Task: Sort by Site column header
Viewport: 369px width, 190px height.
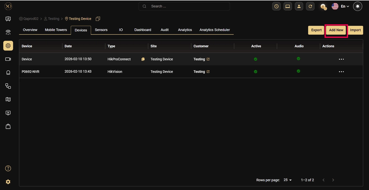Action: [154, 46]
